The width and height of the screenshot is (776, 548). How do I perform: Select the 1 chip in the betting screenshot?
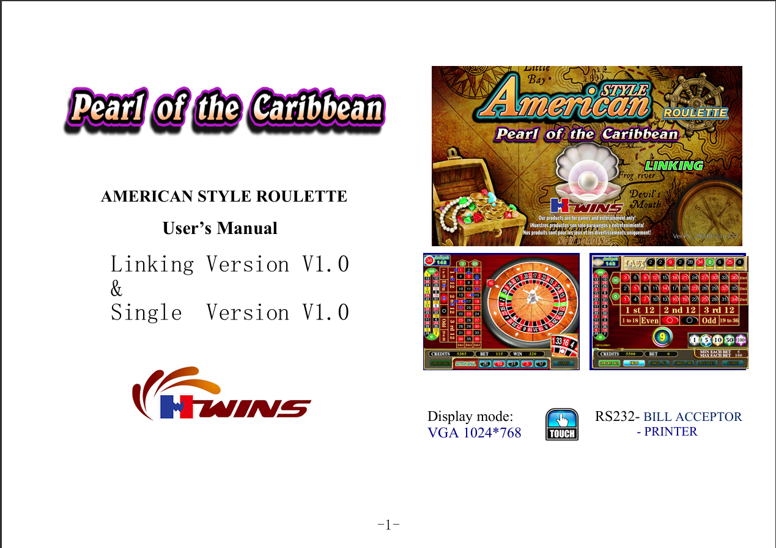point(695,340)
